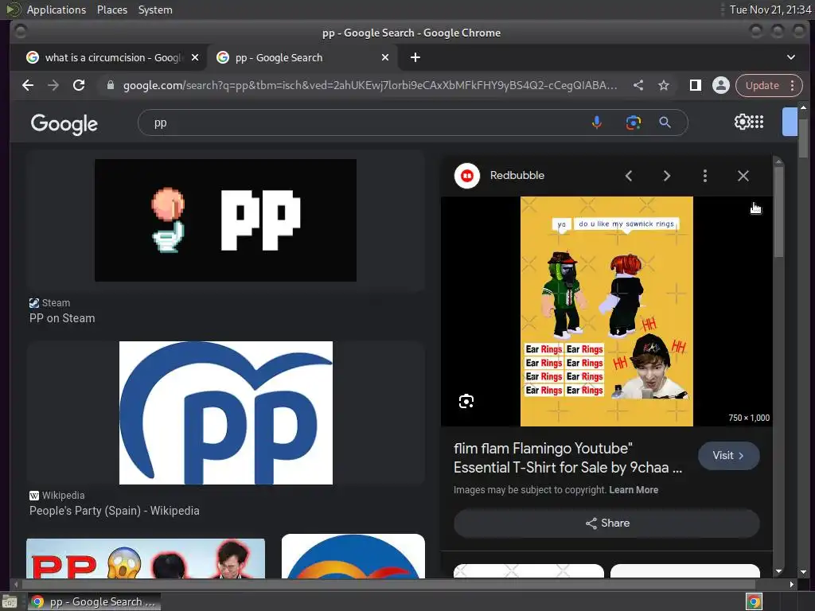Viewport: 815px width, 611px height.
Task: Share this page from address bar
Action: [x=638, y=85]
